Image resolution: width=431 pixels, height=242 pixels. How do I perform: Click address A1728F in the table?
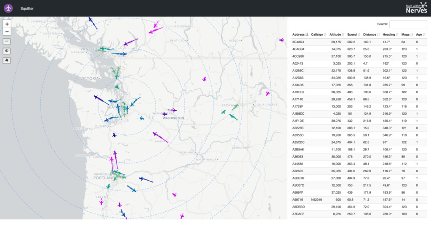click(298, 106)
